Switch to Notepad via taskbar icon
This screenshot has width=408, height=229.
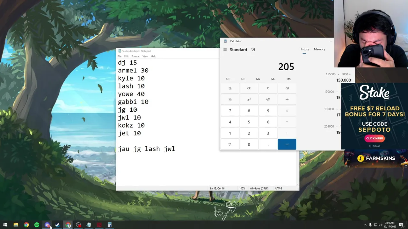[89, 225]
